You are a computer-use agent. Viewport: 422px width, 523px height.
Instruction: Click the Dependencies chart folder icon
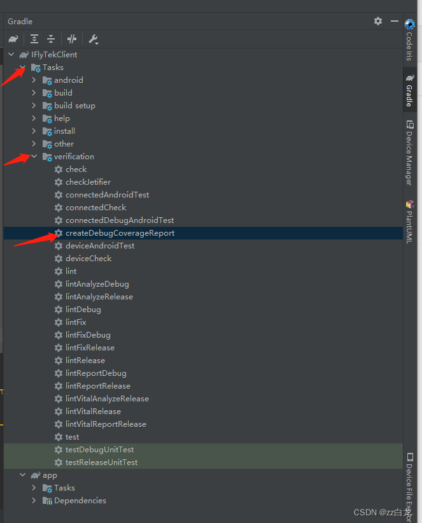coord(47,501)
